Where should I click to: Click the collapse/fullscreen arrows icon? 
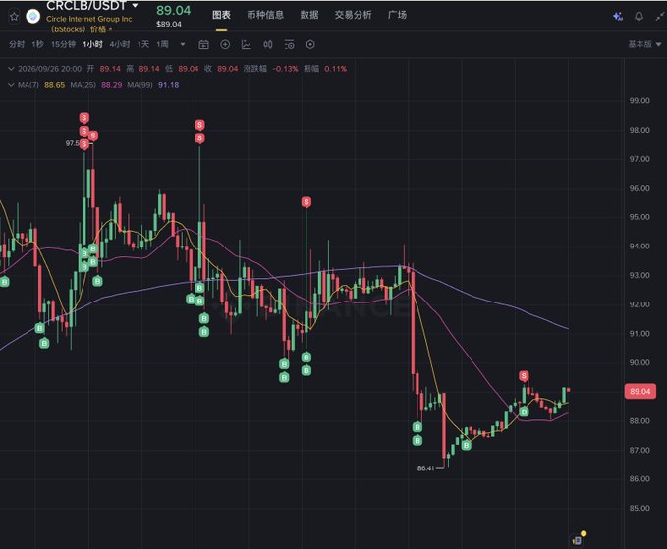(660, 16)
